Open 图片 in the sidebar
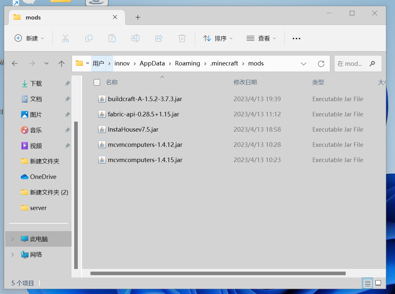The height and width of the screenshot is (294, 395). tap(36, 115)
